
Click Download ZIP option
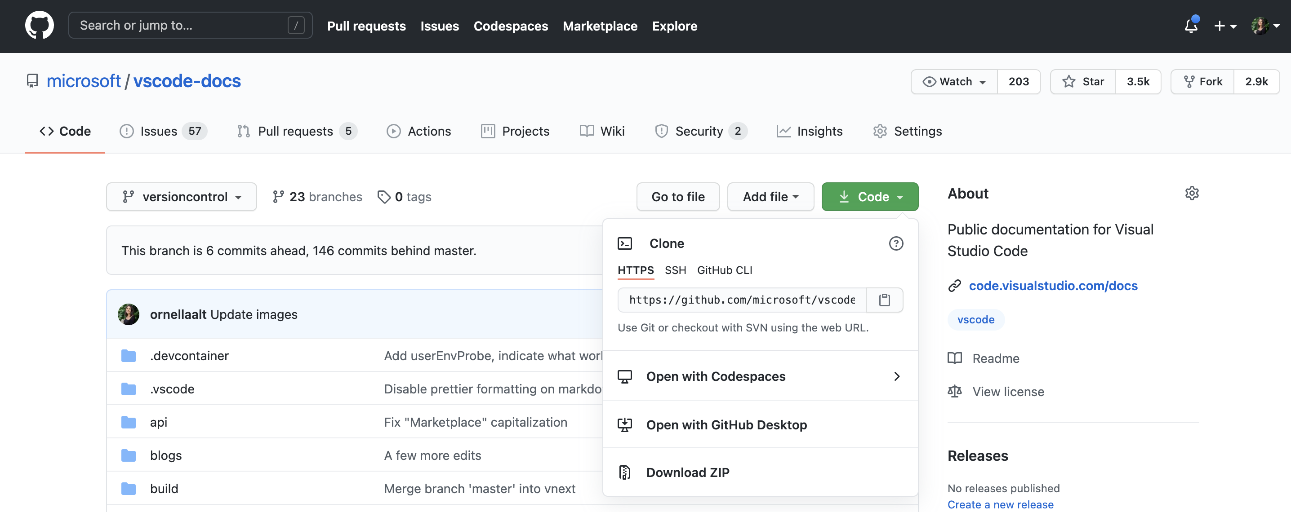pos(687,472)
